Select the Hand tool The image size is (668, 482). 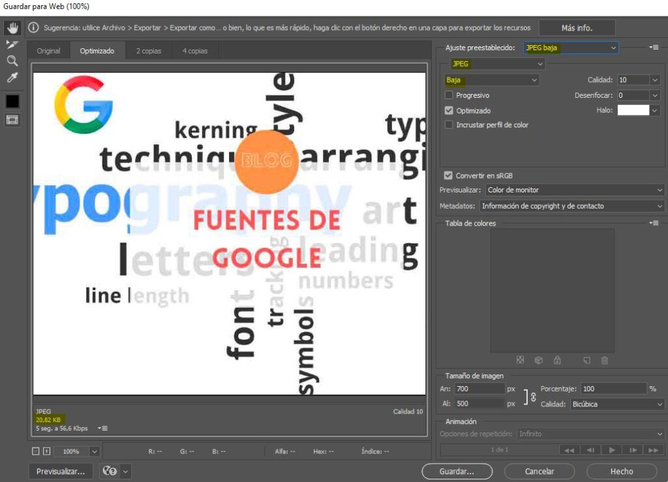point(12,28)
